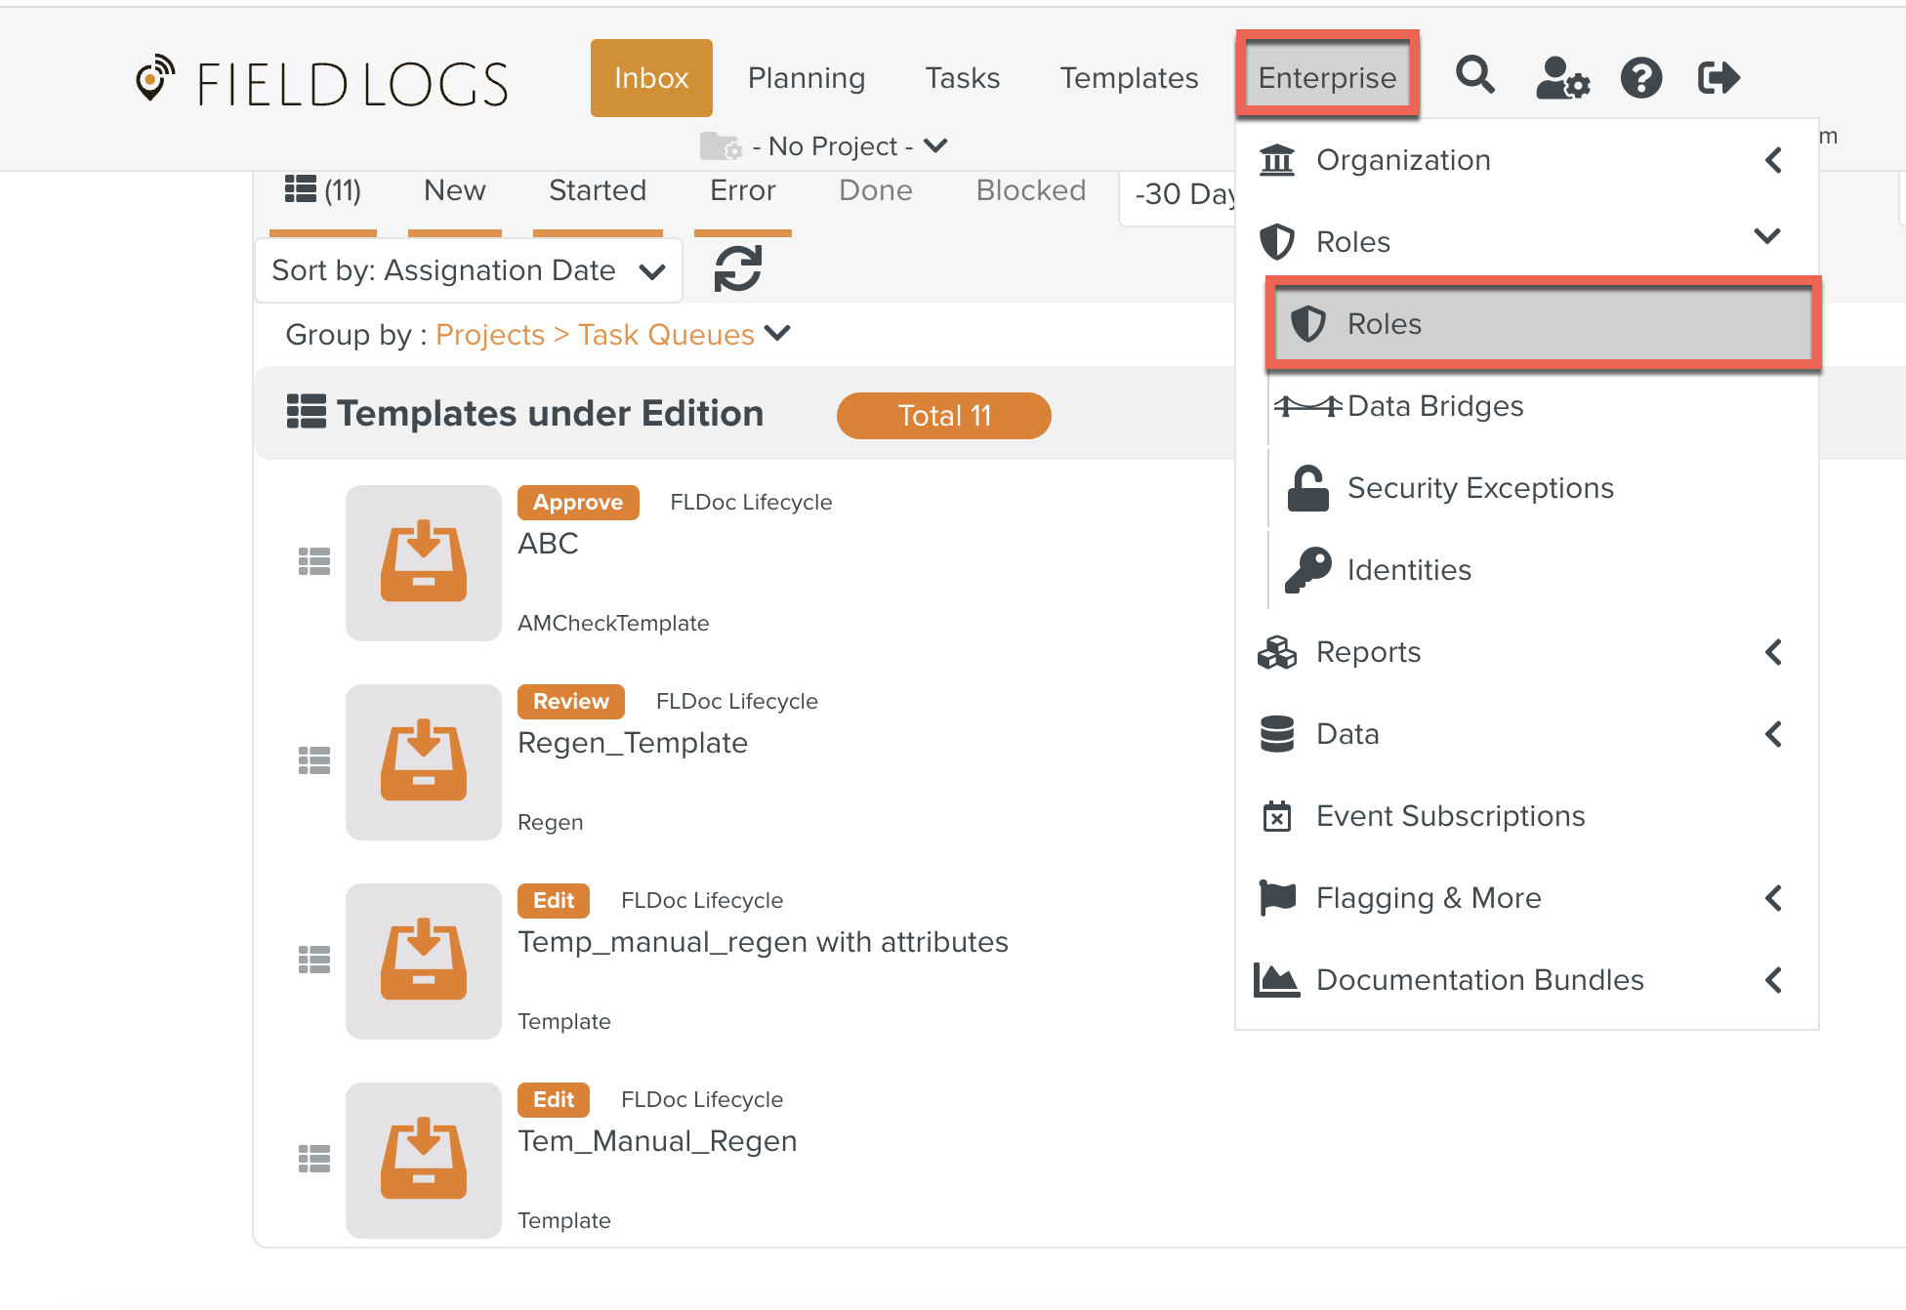Image resolution: width=1906 pixels, height=1310 pixels.
Task: Open the -30 Days date filter
Action: pos(1178,195)
